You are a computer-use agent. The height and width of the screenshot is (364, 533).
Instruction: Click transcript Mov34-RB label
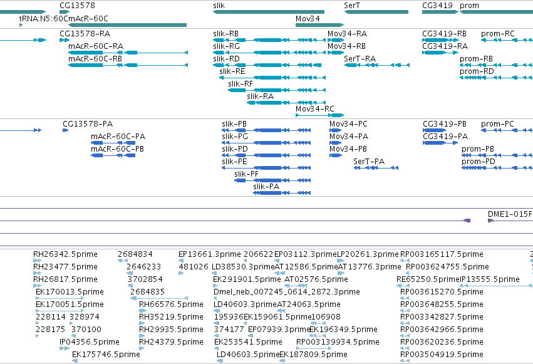coord(346,46)
